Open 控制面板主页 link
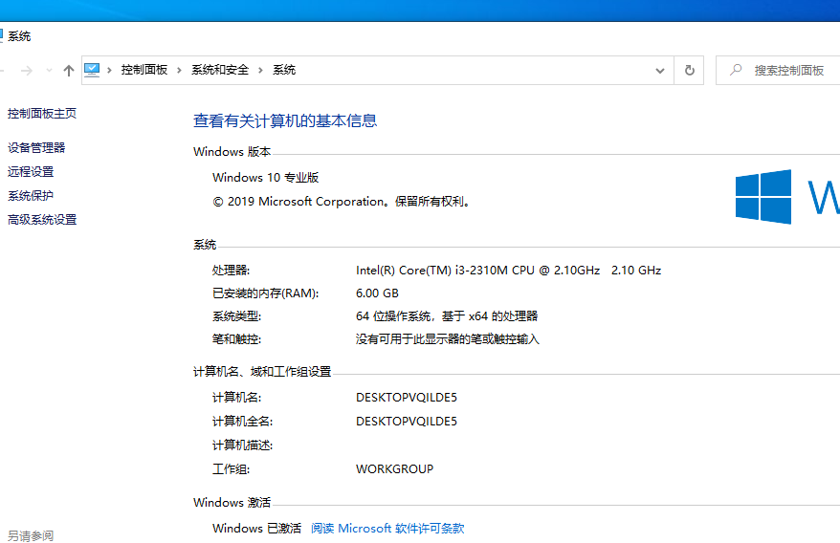The height and width of the screenshot is (543, 840). 42,114
